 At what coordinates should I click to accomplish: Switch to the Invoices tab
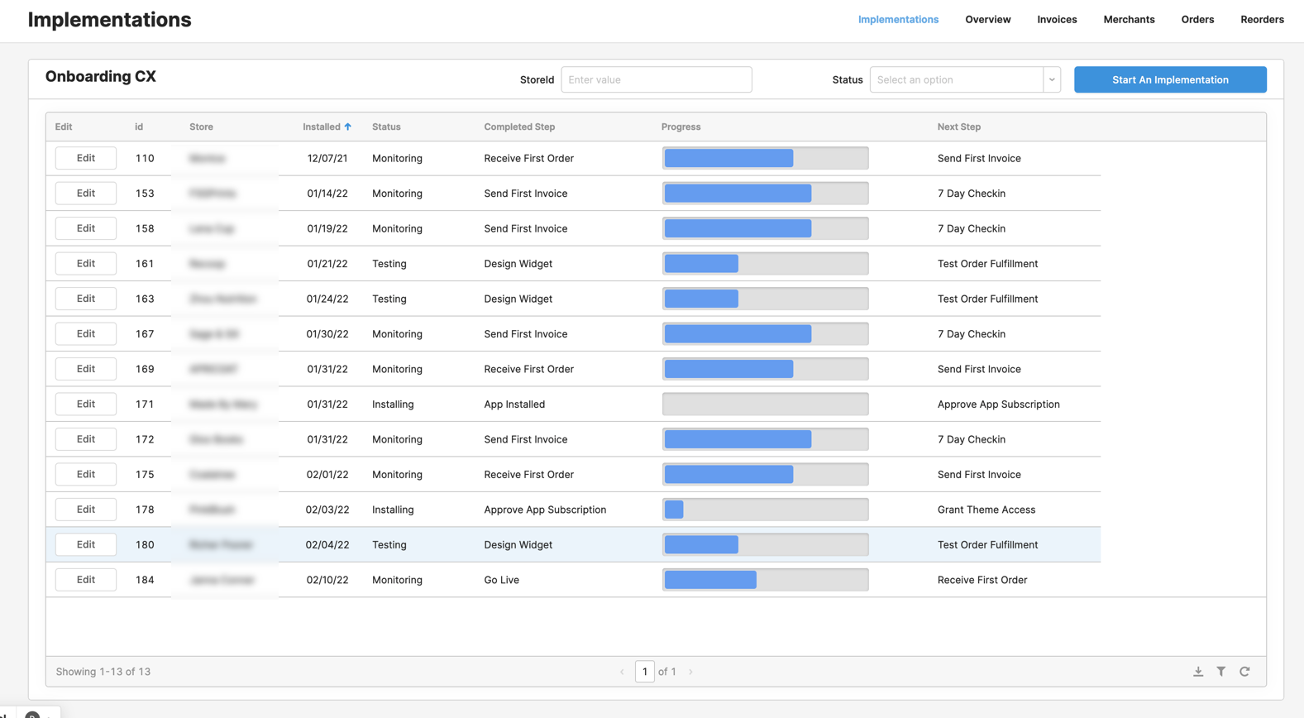(1057, 19)
